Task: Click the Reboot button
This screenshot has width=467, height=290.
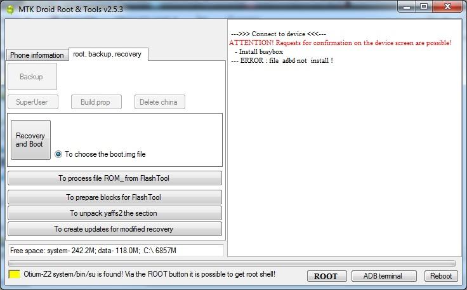Action: tap(441, 276)
